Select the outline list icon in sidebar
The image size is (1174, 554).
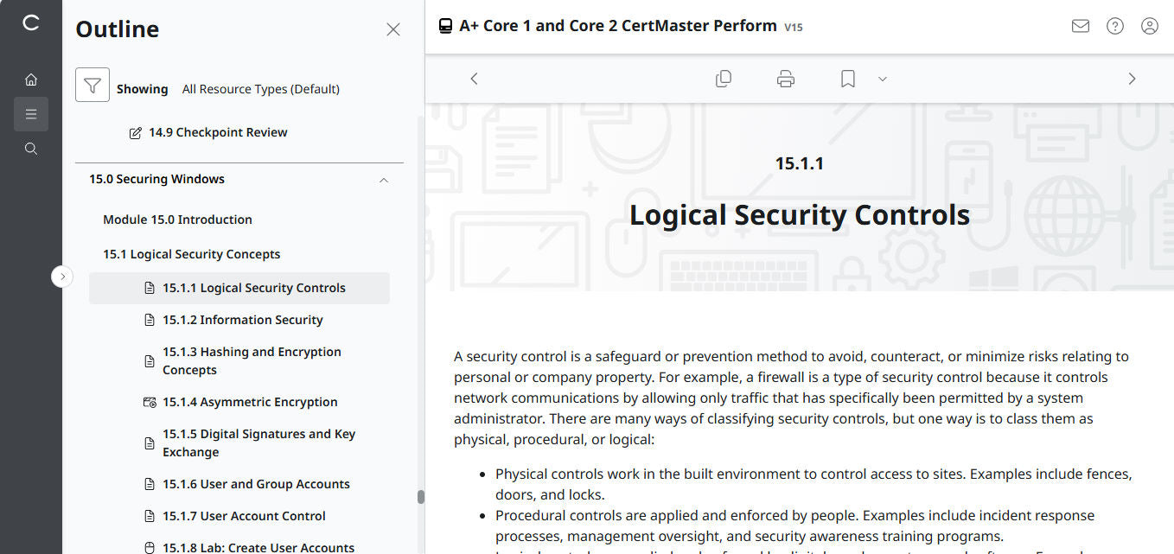point(31,114)
